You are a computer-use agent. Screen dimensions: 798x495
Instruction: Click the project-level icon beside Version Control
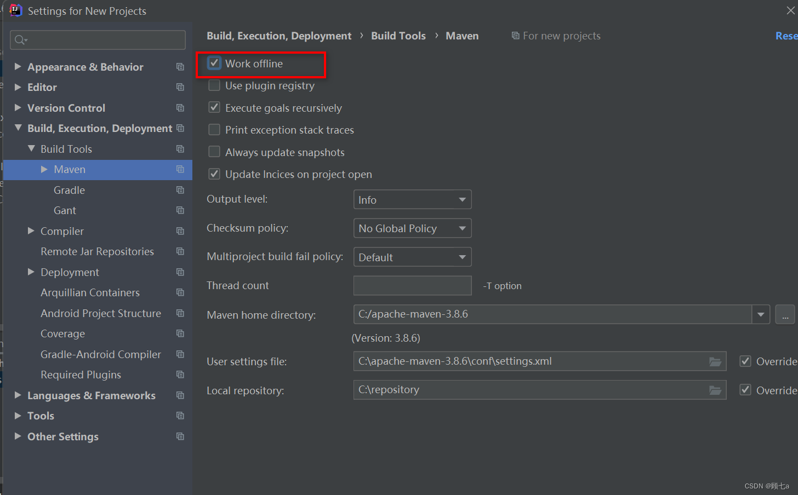(180, 108)
